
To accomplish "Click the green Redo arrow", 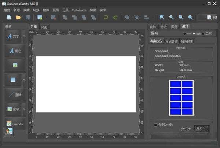I will [115, 17].
